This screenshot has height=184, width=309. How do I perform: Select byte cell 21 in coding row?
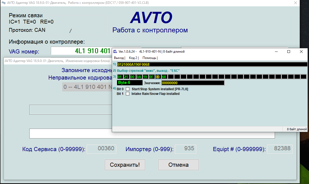coord(126,77)
